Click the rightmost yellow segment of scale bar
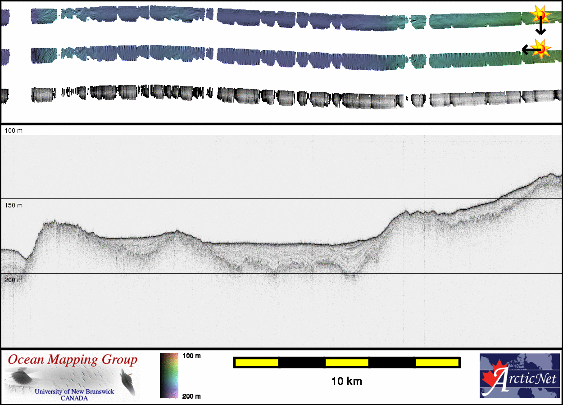The width and height of the screenshot is (563, 405). (x=436, y=362)
